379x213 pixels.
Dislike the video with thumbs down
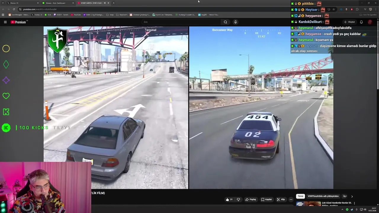point(238,199)
